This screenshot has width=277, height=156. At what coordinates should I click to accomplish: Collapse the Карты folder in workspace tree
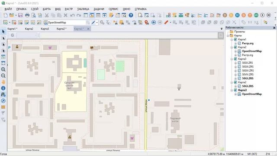(228, 36)
